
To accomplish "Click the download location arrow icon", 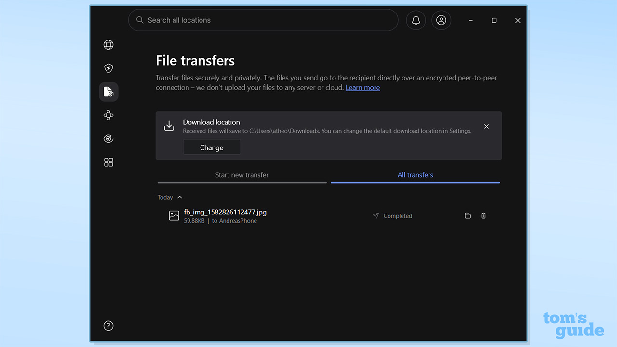I will click(169, 125).
